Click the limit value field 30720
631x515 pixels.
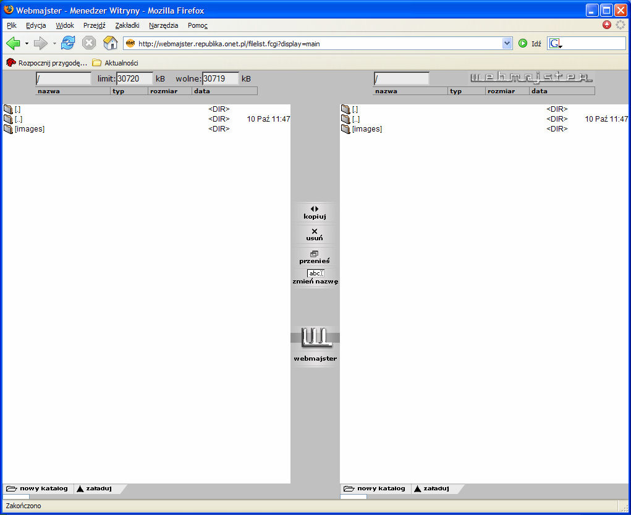134,79
